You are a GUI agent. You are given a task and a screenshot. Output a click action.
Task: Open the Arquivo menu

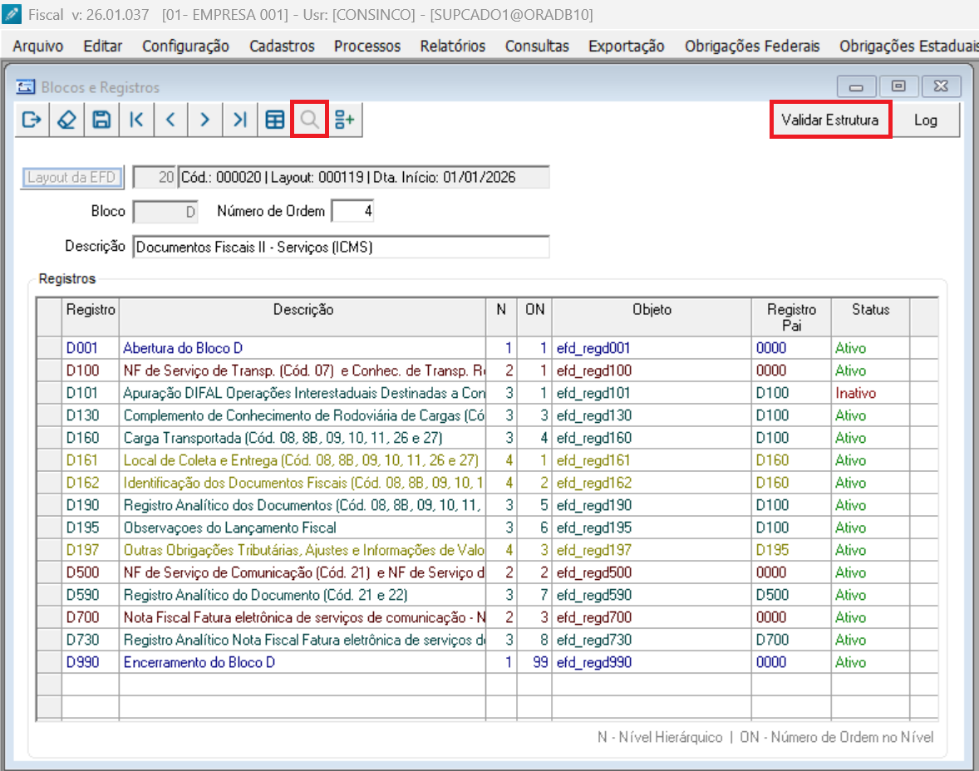[38, 47]
